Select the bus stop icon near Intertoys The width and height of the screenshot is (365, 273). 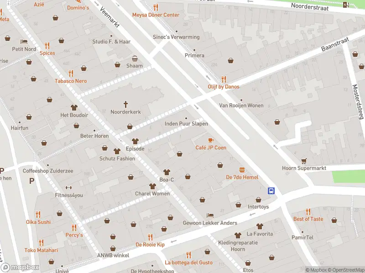click(271, 191)
